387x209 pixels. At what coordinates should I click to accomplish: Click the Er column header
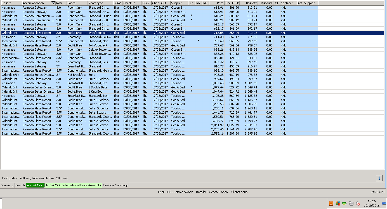pos(192,3)
